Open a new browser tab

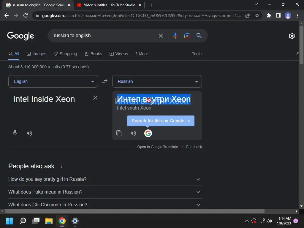coord(151,5)
